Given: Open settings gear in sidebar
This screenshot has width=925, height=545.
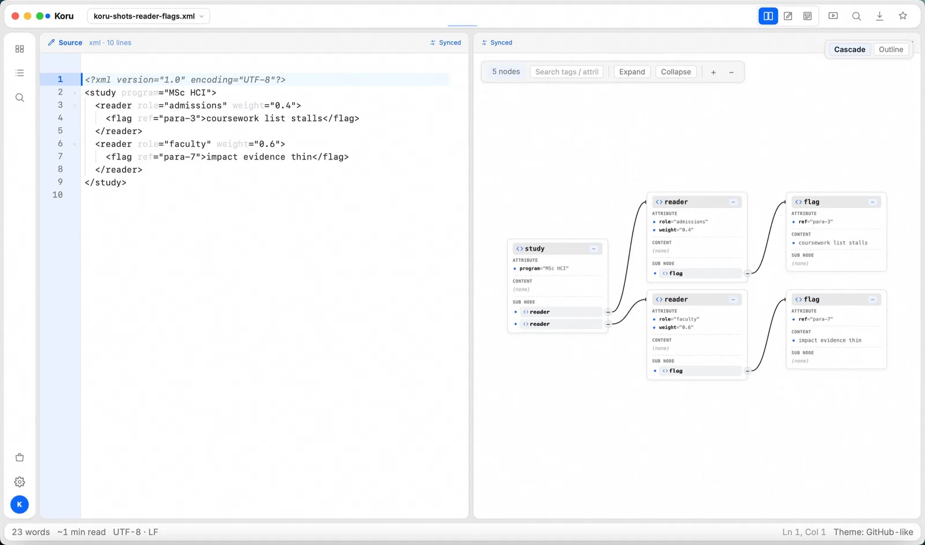Looking at the screenshot, I should click(x=20, y=482).
